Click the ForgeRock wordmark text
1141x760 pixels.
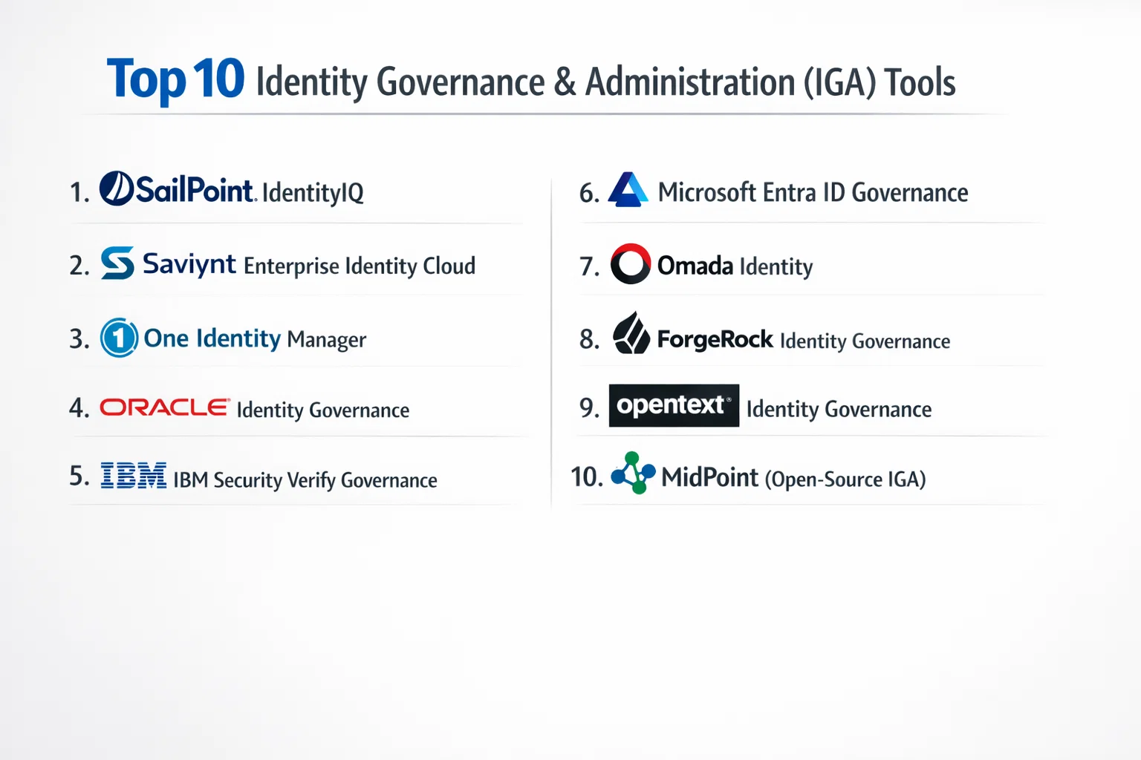(x=715, y=340)
